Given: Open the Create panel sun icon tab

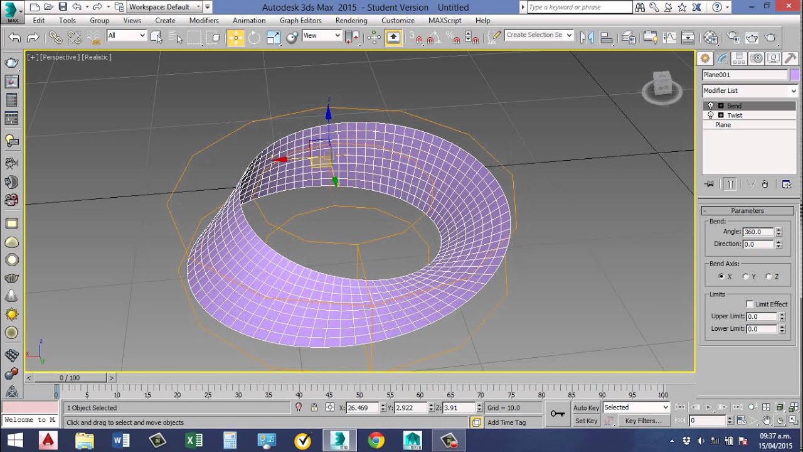Looking at the screenshot, I should pyautogui.click(x=705, y=58).
